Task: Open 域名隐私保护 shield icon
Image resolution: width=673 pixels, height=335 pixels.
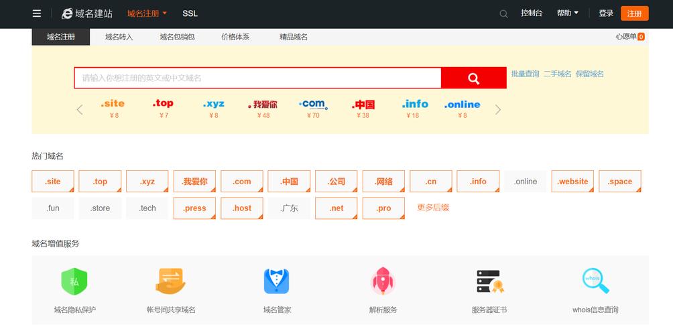Action: tap(74, 282)
